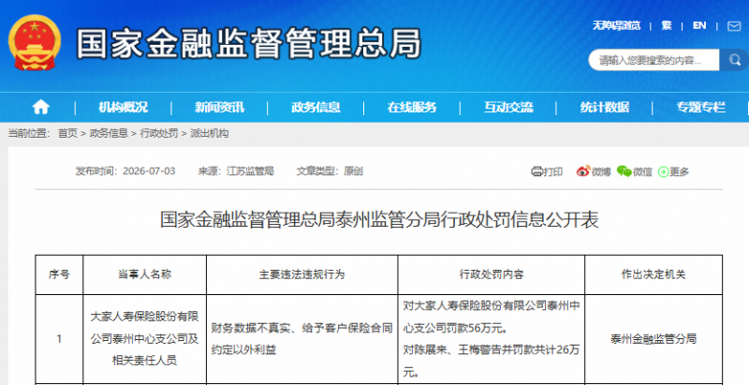Click the 微信 share text

642,171
